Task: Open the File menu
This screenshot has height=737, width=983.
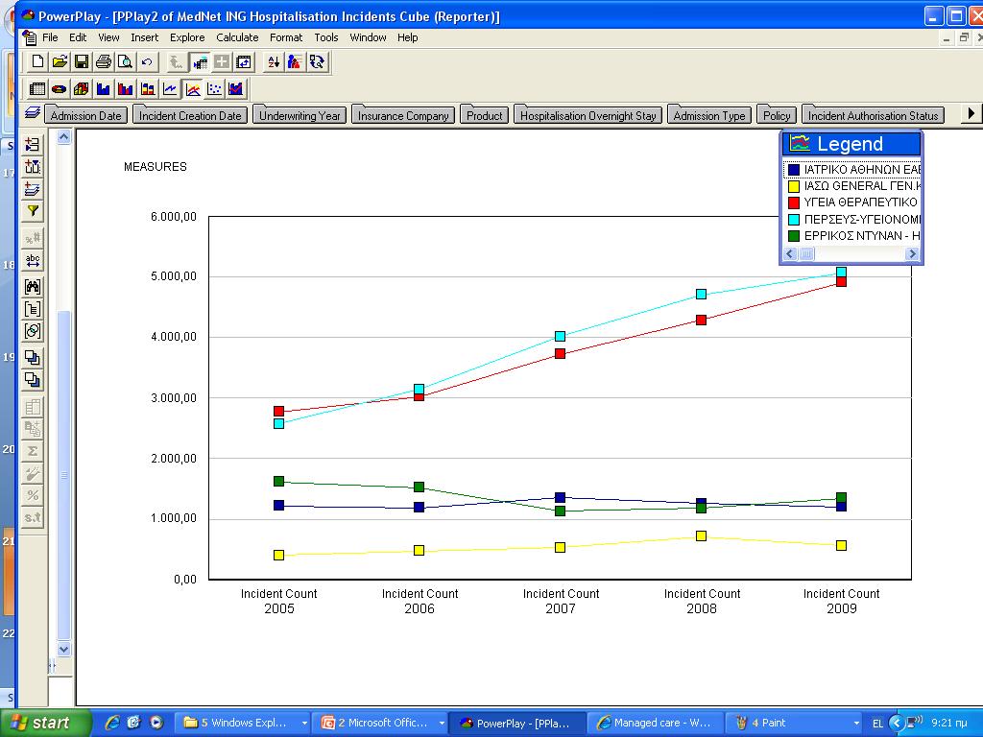Action: pyautogui.click(x=50, y=37)
